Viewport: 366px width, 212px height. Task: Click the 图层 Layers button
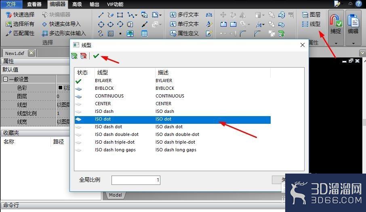311,15
